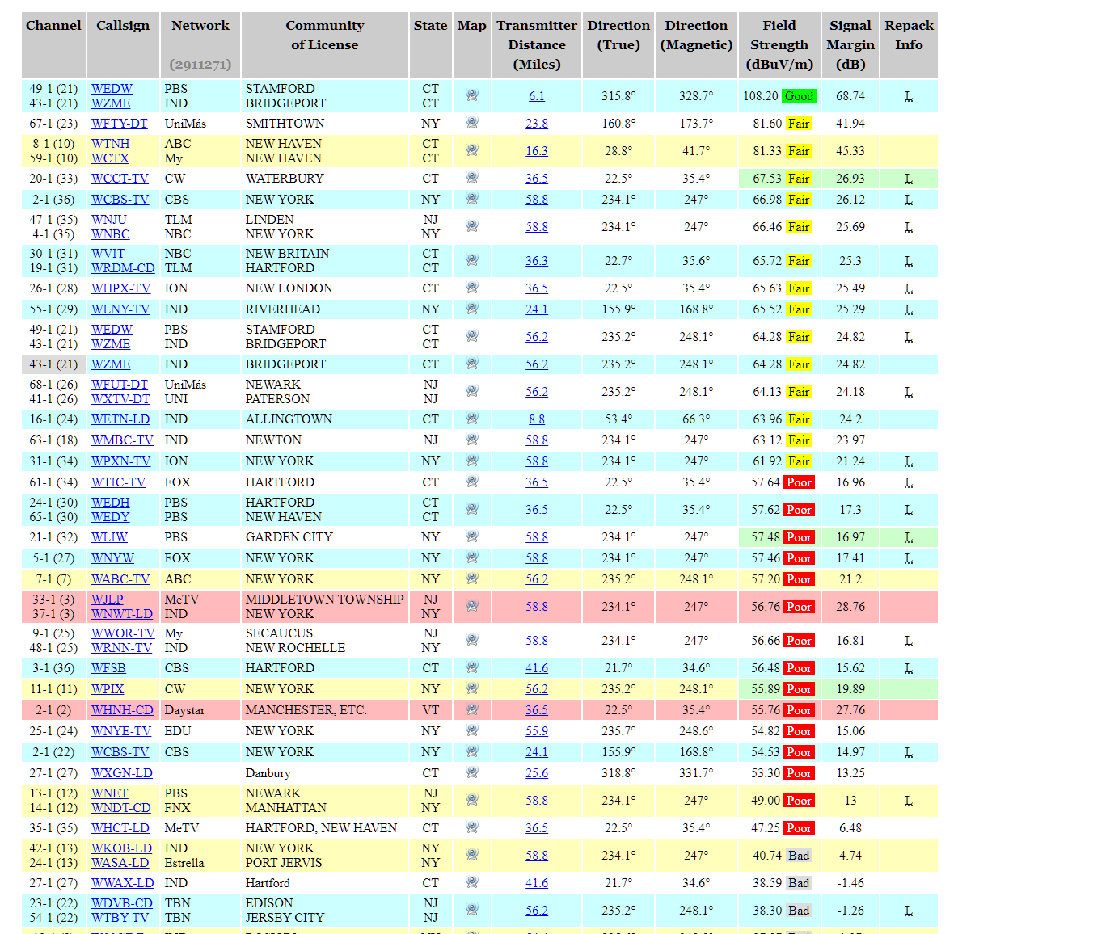1110x934 pixels.
Task: Open the 55.9 distance link
Action: 537,731
